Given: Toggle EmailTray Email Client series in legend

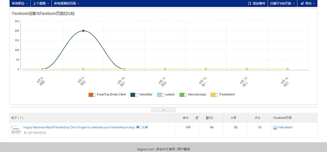Looking at the screenshot, I should pyautogui.click(x=92, y=95).
